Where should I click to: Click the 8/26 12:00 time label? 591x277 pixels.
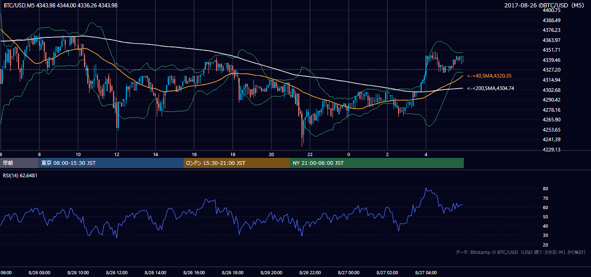click(x=117, y=273)
